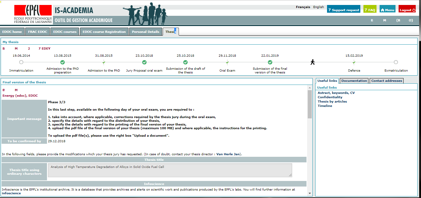Click the thesis title text field
421x198 pixels.
tap(170, 170)
